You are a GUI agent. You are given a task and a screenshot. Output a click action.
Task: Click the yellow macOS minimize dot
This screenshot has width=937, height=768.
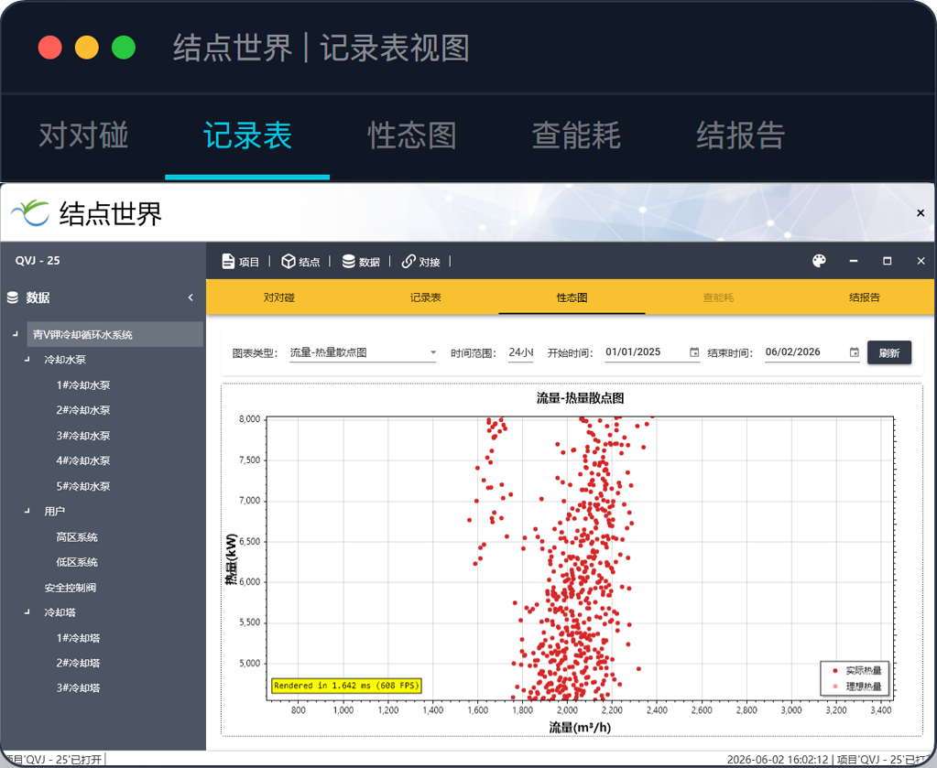pos(87,48)
